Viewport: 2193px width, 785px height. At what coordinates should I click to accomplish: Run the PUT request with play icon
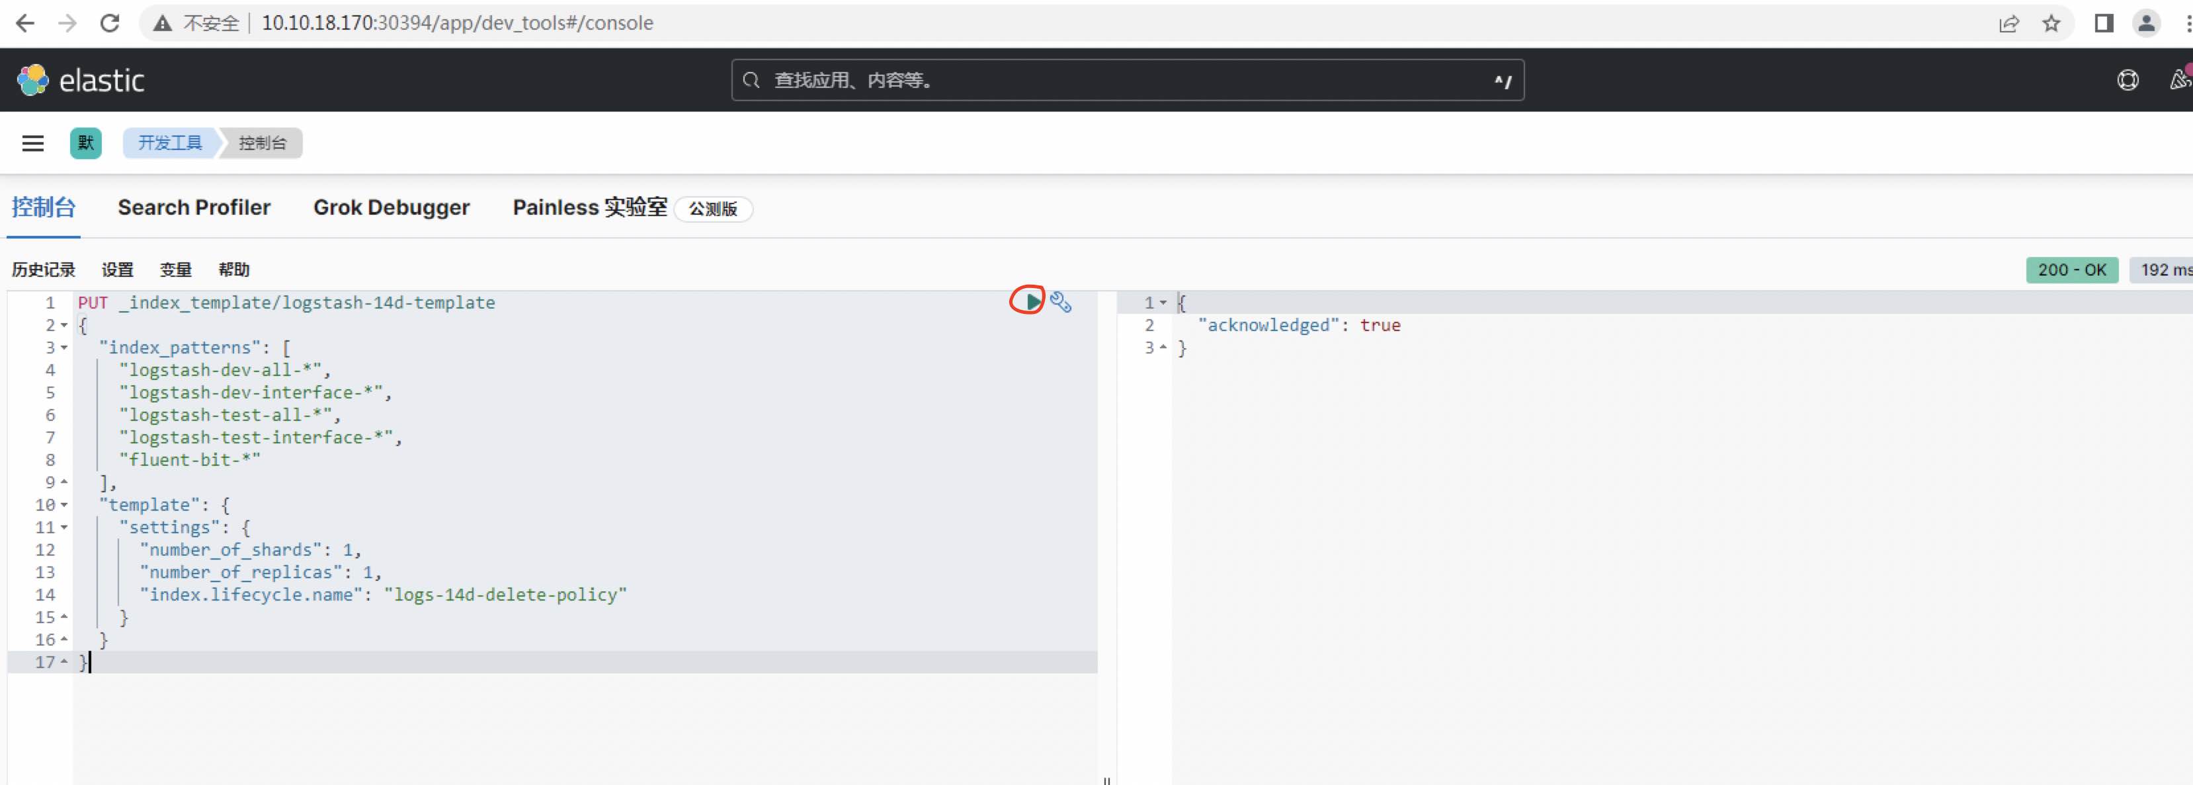point(1031,301)
